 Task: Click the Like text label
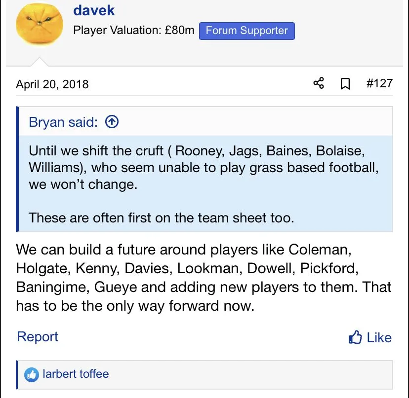tap(379, 337)
